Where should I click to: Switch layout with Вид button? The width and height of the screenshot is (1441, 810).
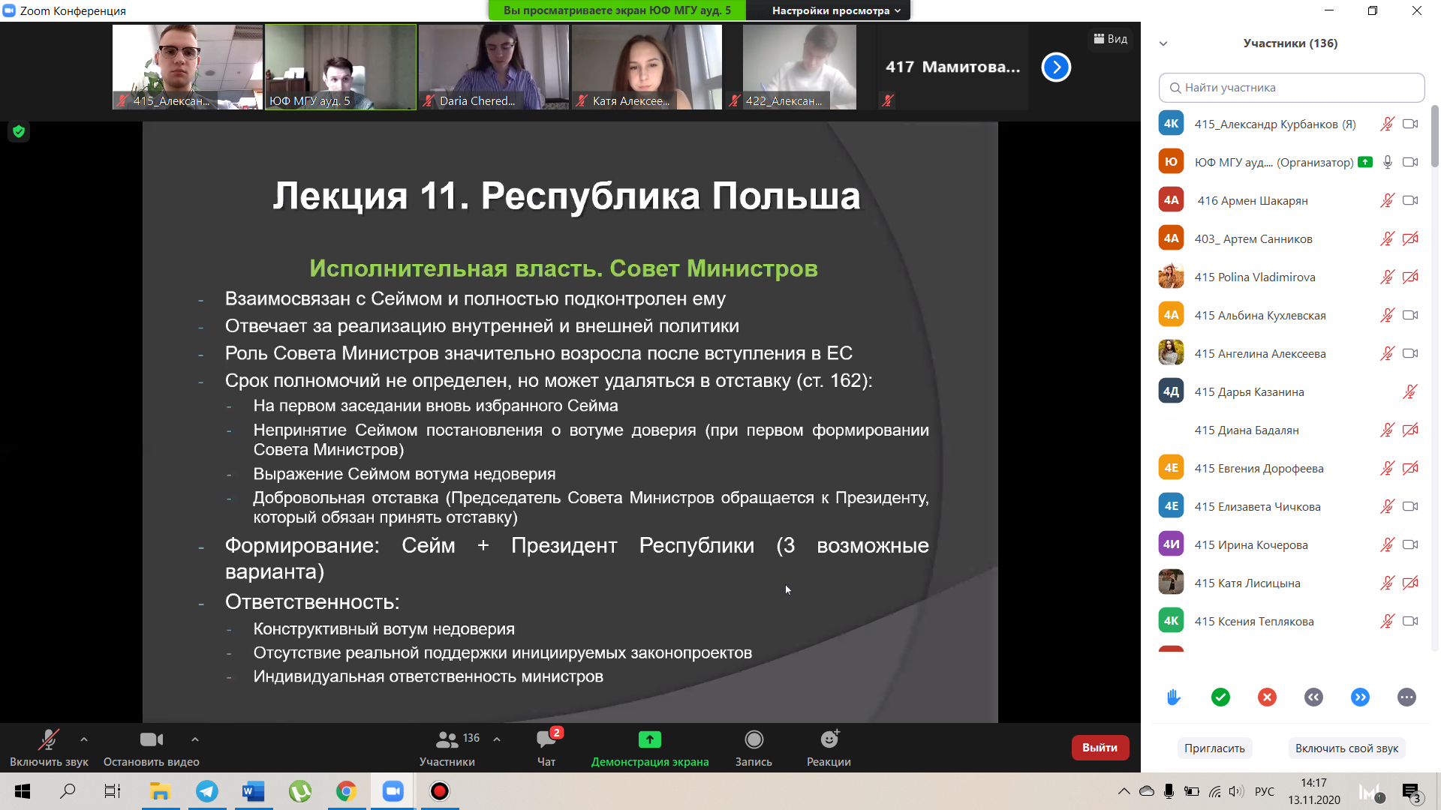(1111, 39)
